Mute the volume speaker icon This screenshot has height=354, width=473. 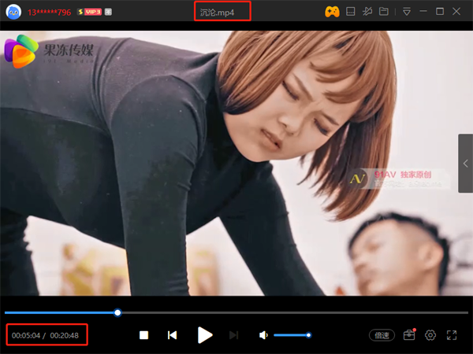coord(263,335)
